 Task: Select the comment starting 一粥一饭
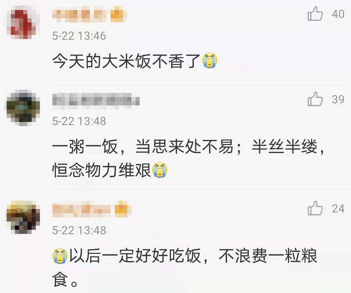coord(188,158)
